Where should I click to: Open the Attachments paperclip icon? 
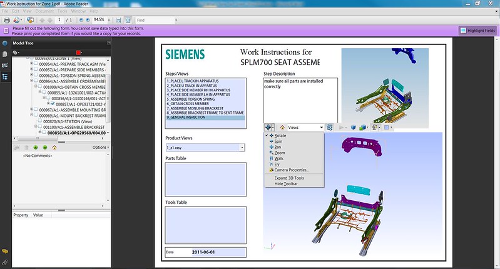pos(5,262)
